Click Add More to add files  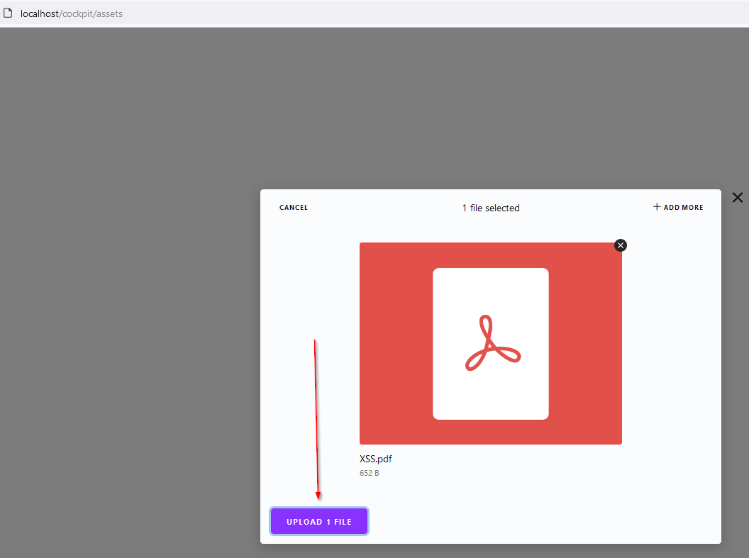coord(678,207)
